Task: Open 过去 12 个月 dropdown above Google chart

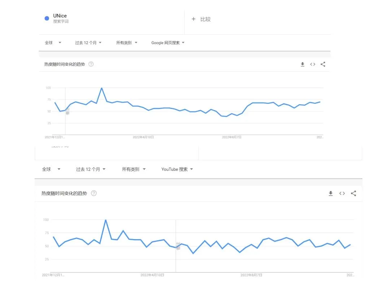Action: [x=88, y=43]
